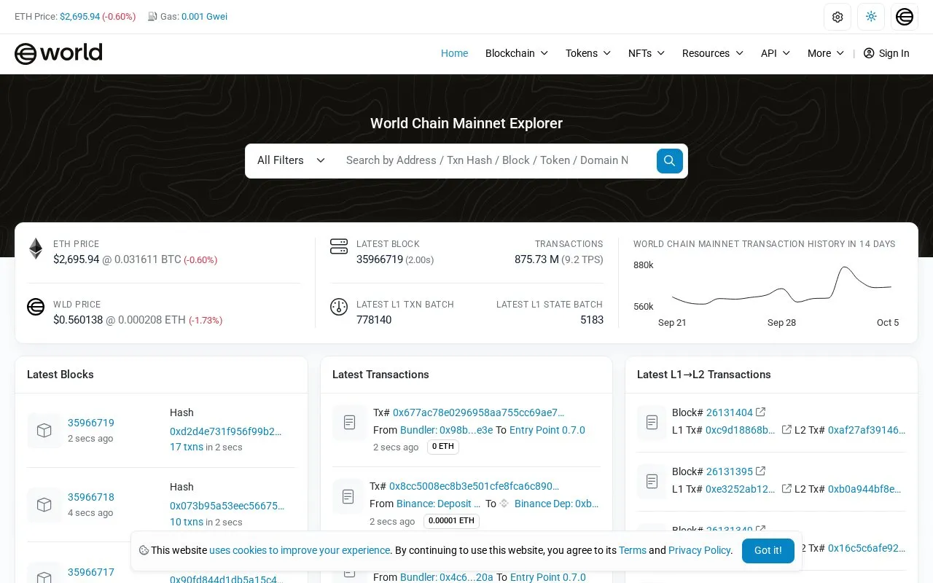Screen dimensions: 933x583
Task: Expand the Blockchain menu
Action: pos(517,53)
